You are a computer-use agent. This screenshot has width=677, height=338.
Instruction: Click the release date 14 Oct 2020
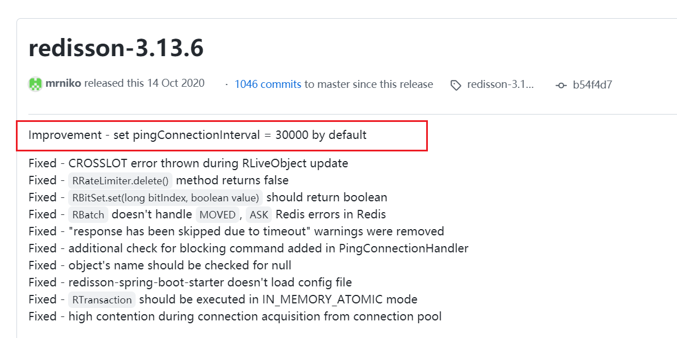click(x=176, y=83)
